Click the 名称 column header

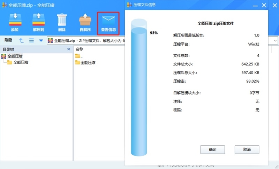pos(80,49)
